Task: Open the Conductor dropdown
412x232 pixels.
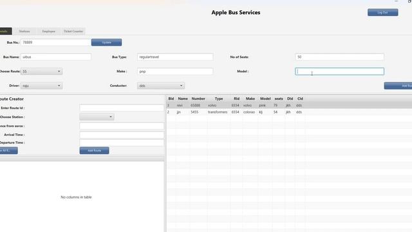Action: (x=161, y=86)
